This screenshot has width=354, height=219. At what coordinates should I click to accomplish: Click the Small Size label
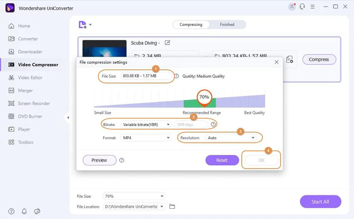[102, 113]
